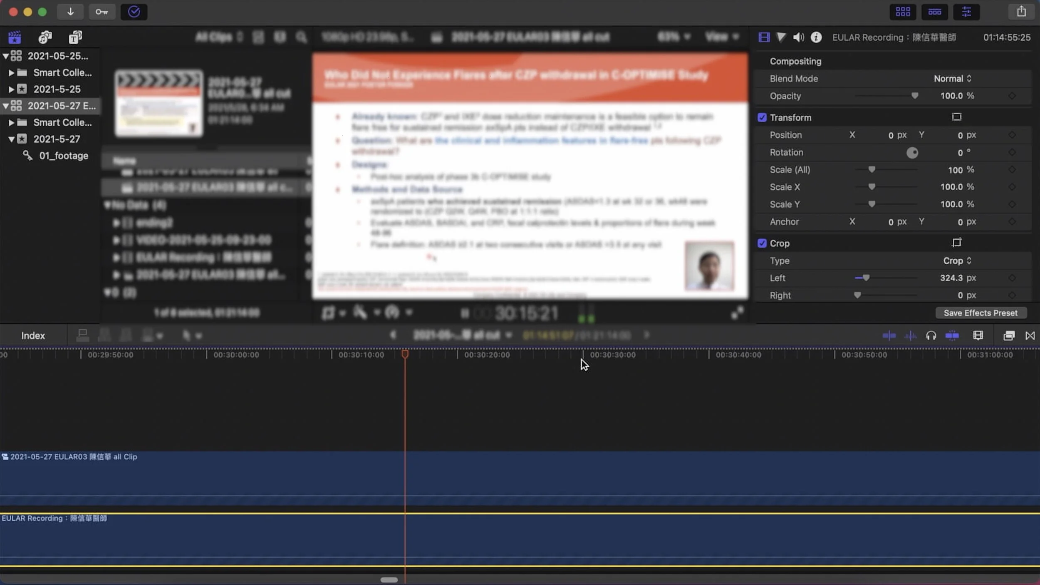Click the Import Media arrow icon
Screen dimensions: 1040x585
[x=70, y=12]
